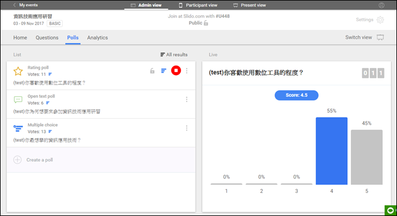
Task: Click the Rating poll star icon
Action: 18,71
